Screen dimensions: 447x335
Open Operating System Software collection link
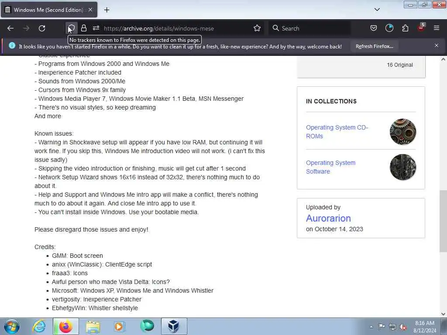coord(331,167)
